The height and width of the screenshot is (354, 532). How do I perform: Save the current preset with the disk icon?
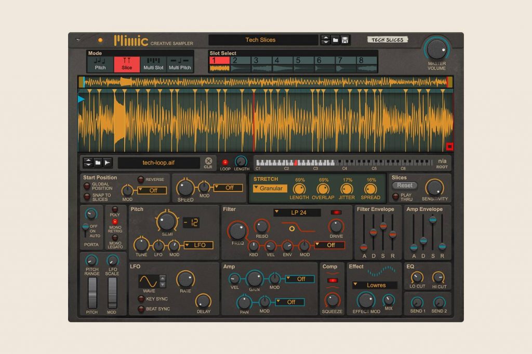point(344,39)
